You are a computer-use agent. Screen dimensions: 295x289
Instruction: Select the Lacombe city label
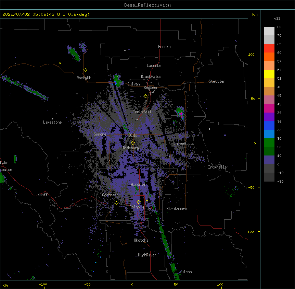pyautogui.click(x=154, y=66)
